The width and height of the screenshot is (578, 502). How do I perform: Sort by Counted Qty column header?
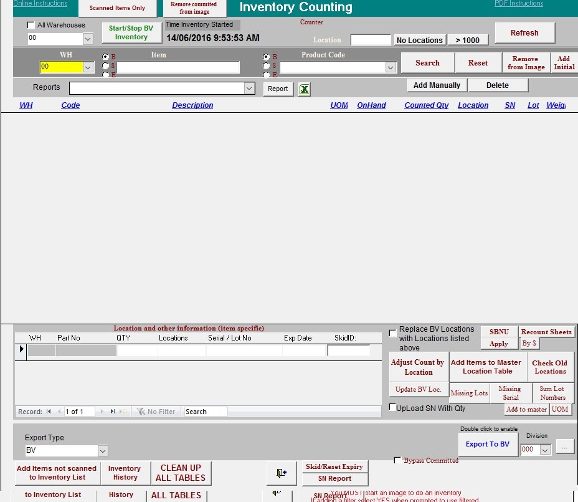click(427, 105)
